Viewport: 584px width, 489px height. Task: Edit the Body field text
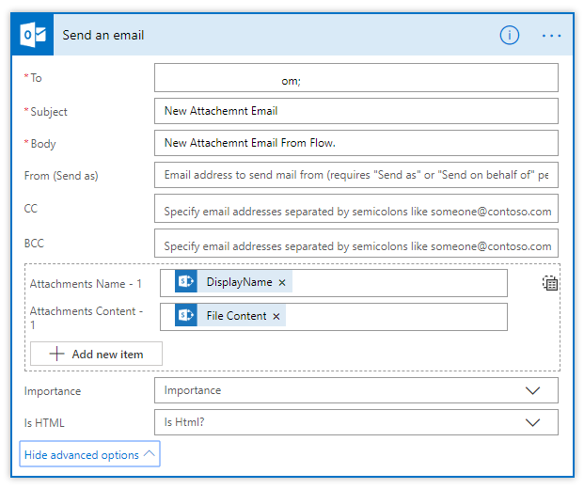[x=356, y=143]
